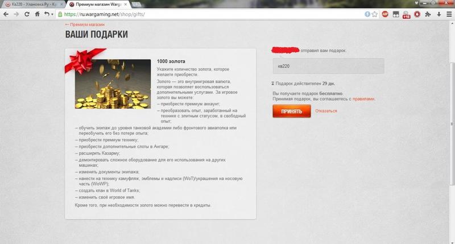Open the правилами rules link
This screenshot has width=455, height=244.
pyautogui.click(x=363, y=99)
